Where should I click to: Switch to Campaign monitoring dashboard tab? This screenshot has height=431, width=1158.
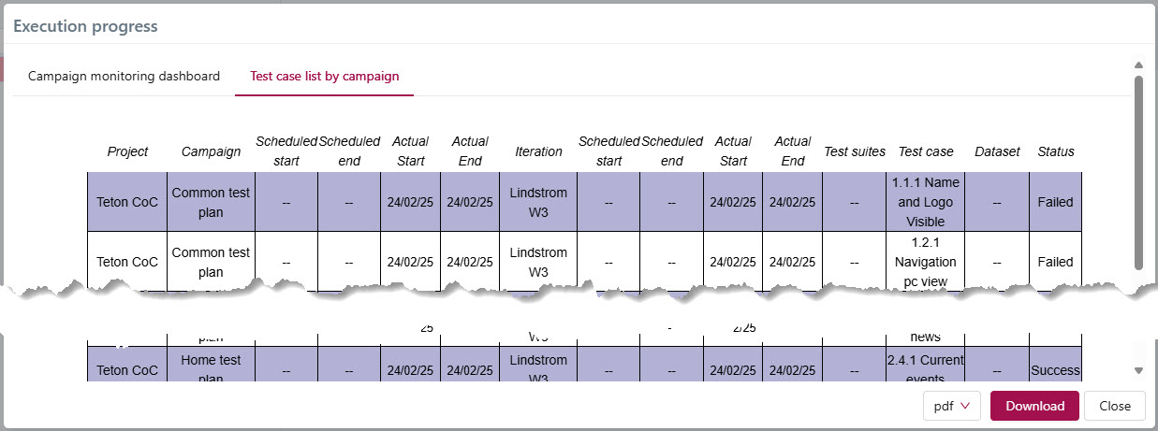click(x=124, y=76)
